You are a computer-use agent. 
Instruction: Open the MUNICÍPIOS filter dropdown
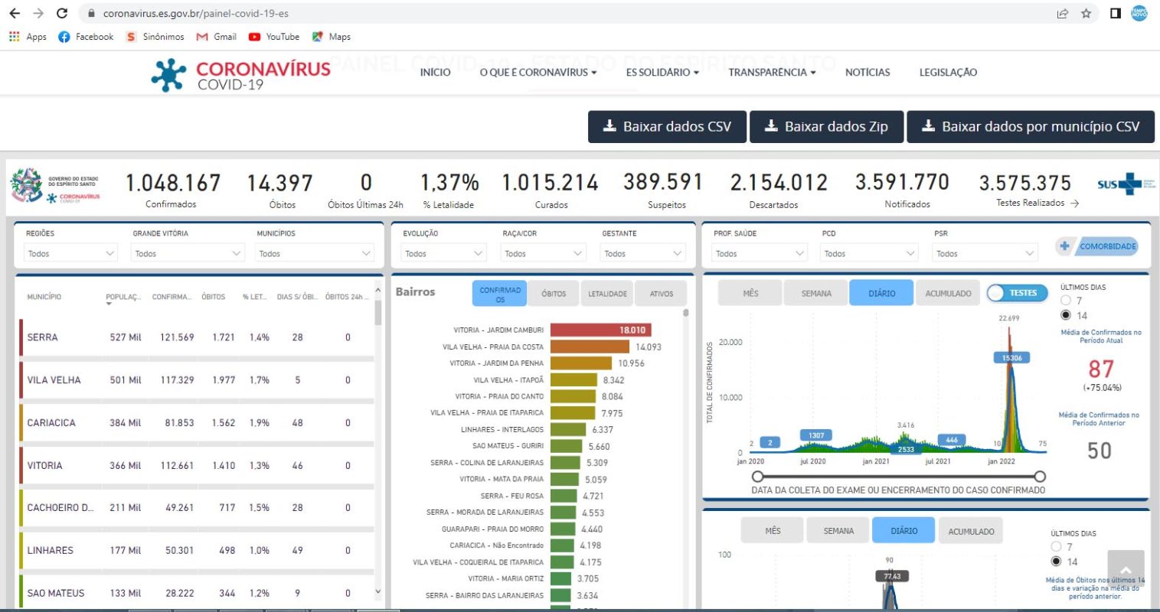[315, 253]
